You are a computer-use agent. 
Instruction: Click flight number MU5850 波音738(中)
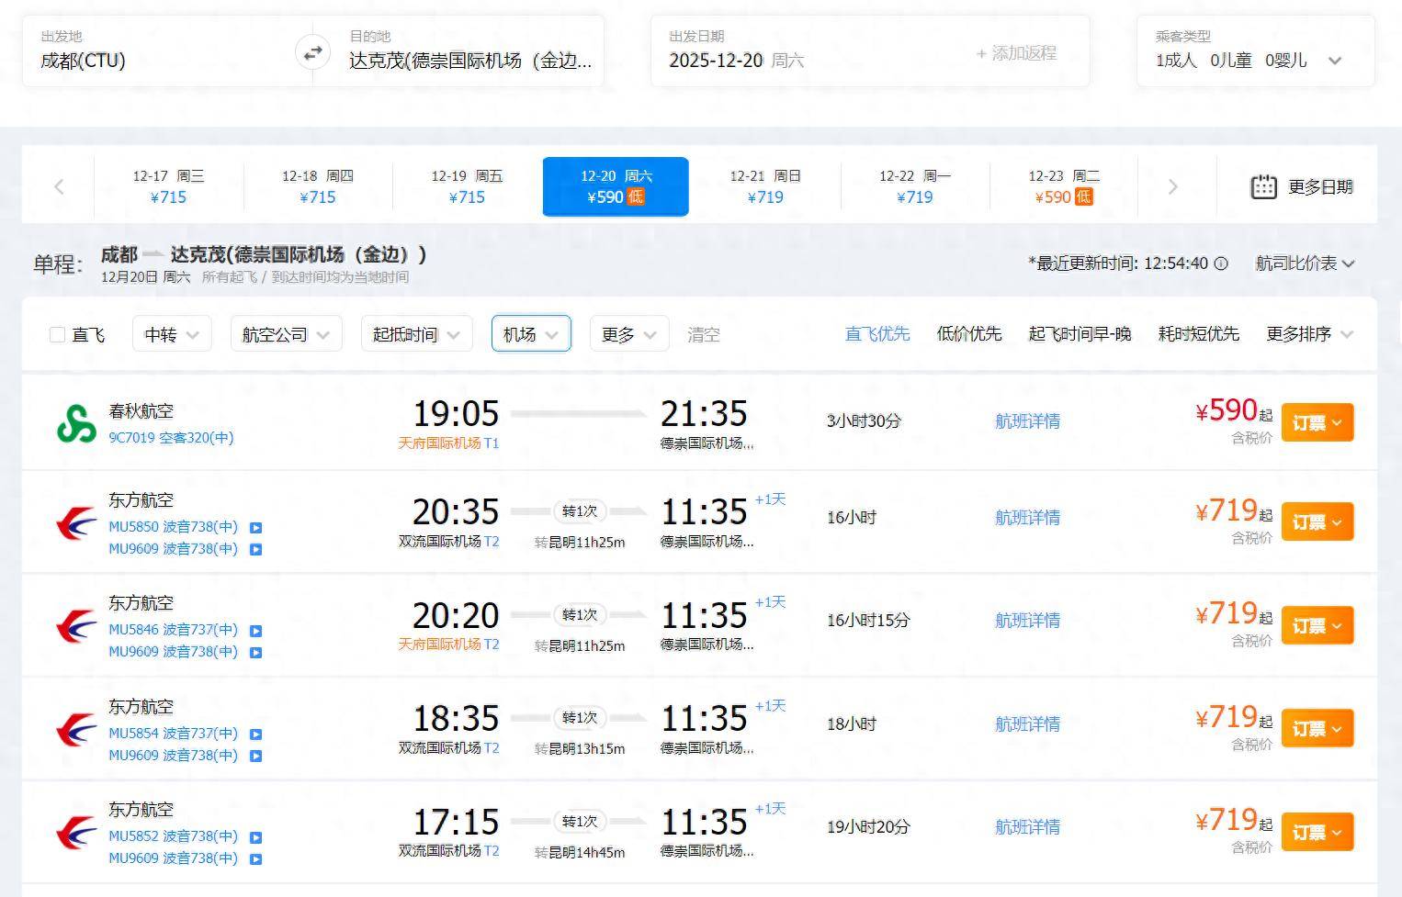coord(173,527)
